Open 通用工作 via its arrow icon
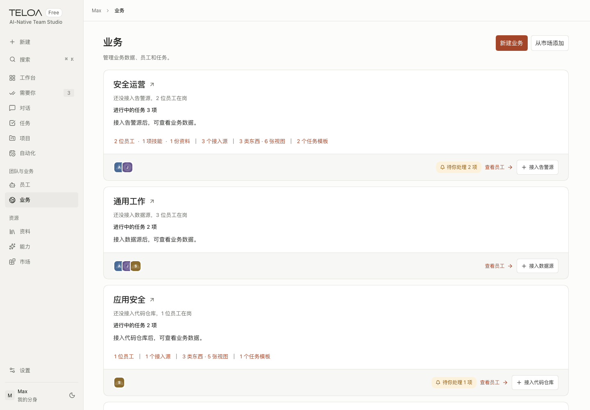The image size is (590, 410). pyautogui.click(x=152, y=201)
